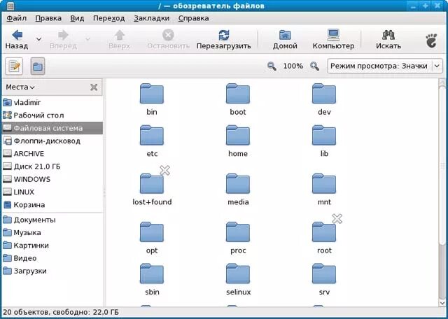
Task: Select the srv folder icon
Action: 324,274
